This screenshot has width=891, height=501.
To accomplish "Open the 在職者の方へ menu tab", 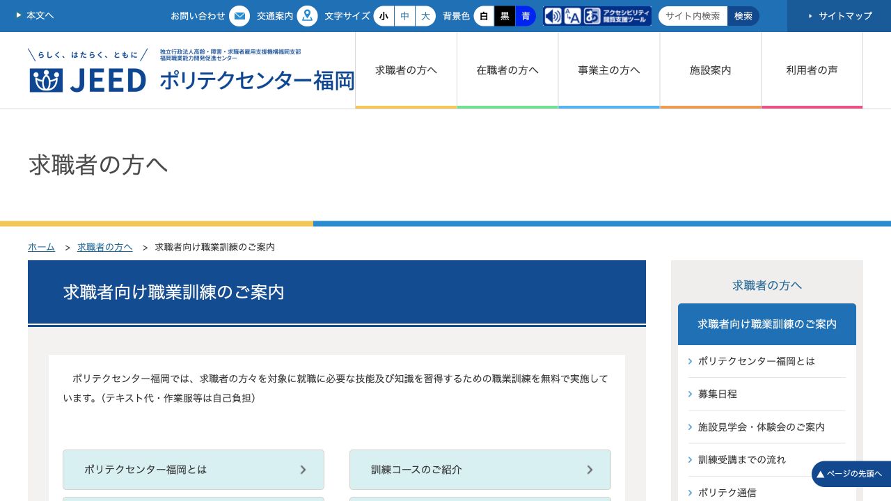I will (x=507, y=70).
